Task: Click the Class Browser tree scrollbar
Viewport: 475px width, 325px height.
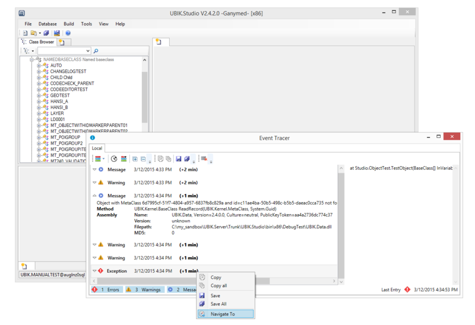Action: [x=144, y=97]
